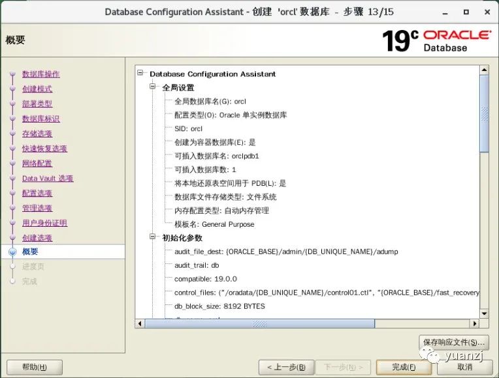Click the 帮助(H) button
The width and height of the screenshot is (499, 378).
point(35,368)
